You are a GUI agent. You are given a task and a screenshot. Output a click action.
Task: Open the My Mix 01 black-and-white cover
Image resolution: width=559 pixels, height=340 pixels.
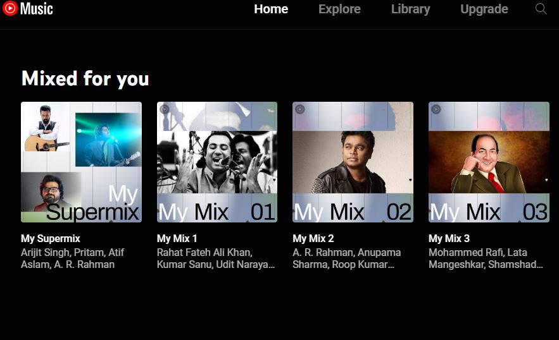pyautogui.click(x=217, y=162)
